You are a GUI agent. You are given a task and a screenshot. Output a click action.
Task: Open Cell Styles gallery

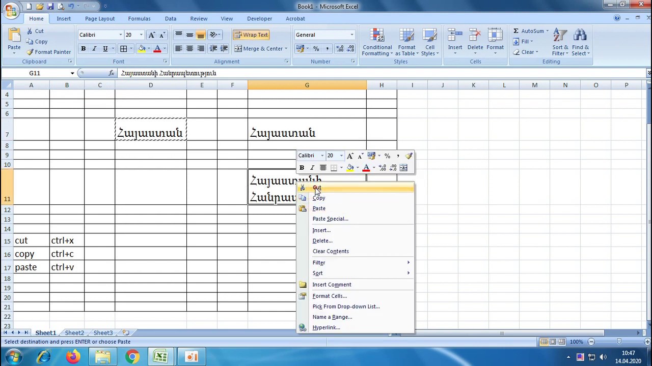point(429,42)
